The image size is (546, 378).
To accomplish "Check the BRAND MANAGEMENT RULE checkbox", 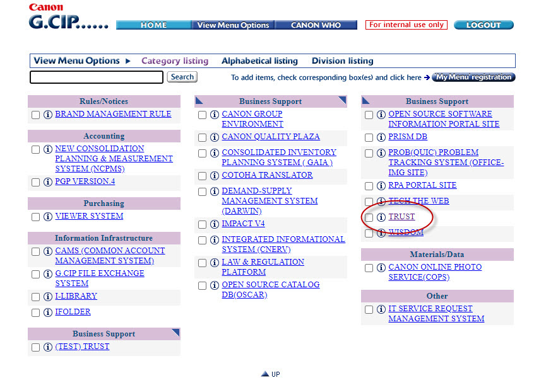I will pyautogui.click(x=35, y=115).
